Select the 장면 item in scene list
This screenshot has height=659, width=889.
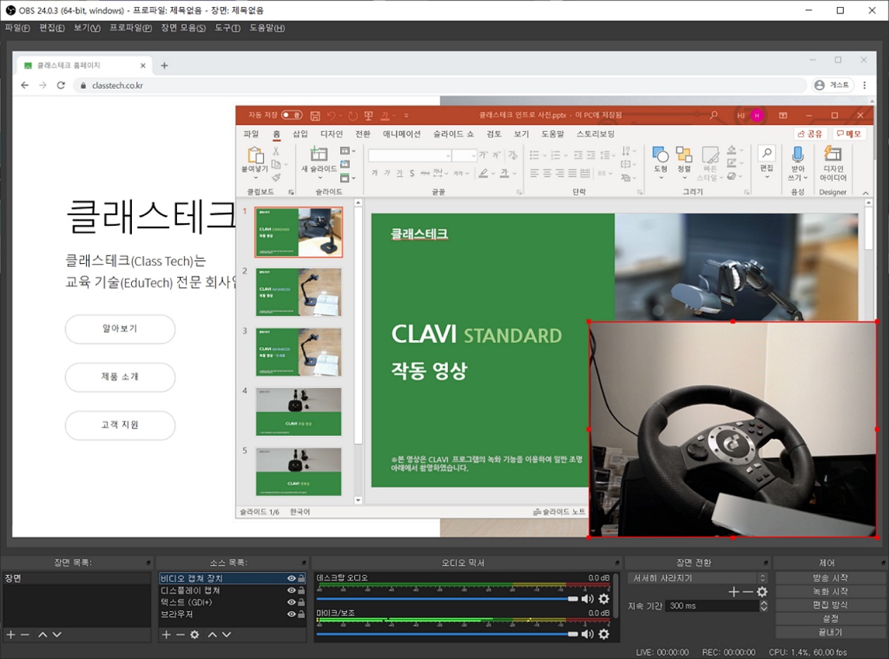76,579
